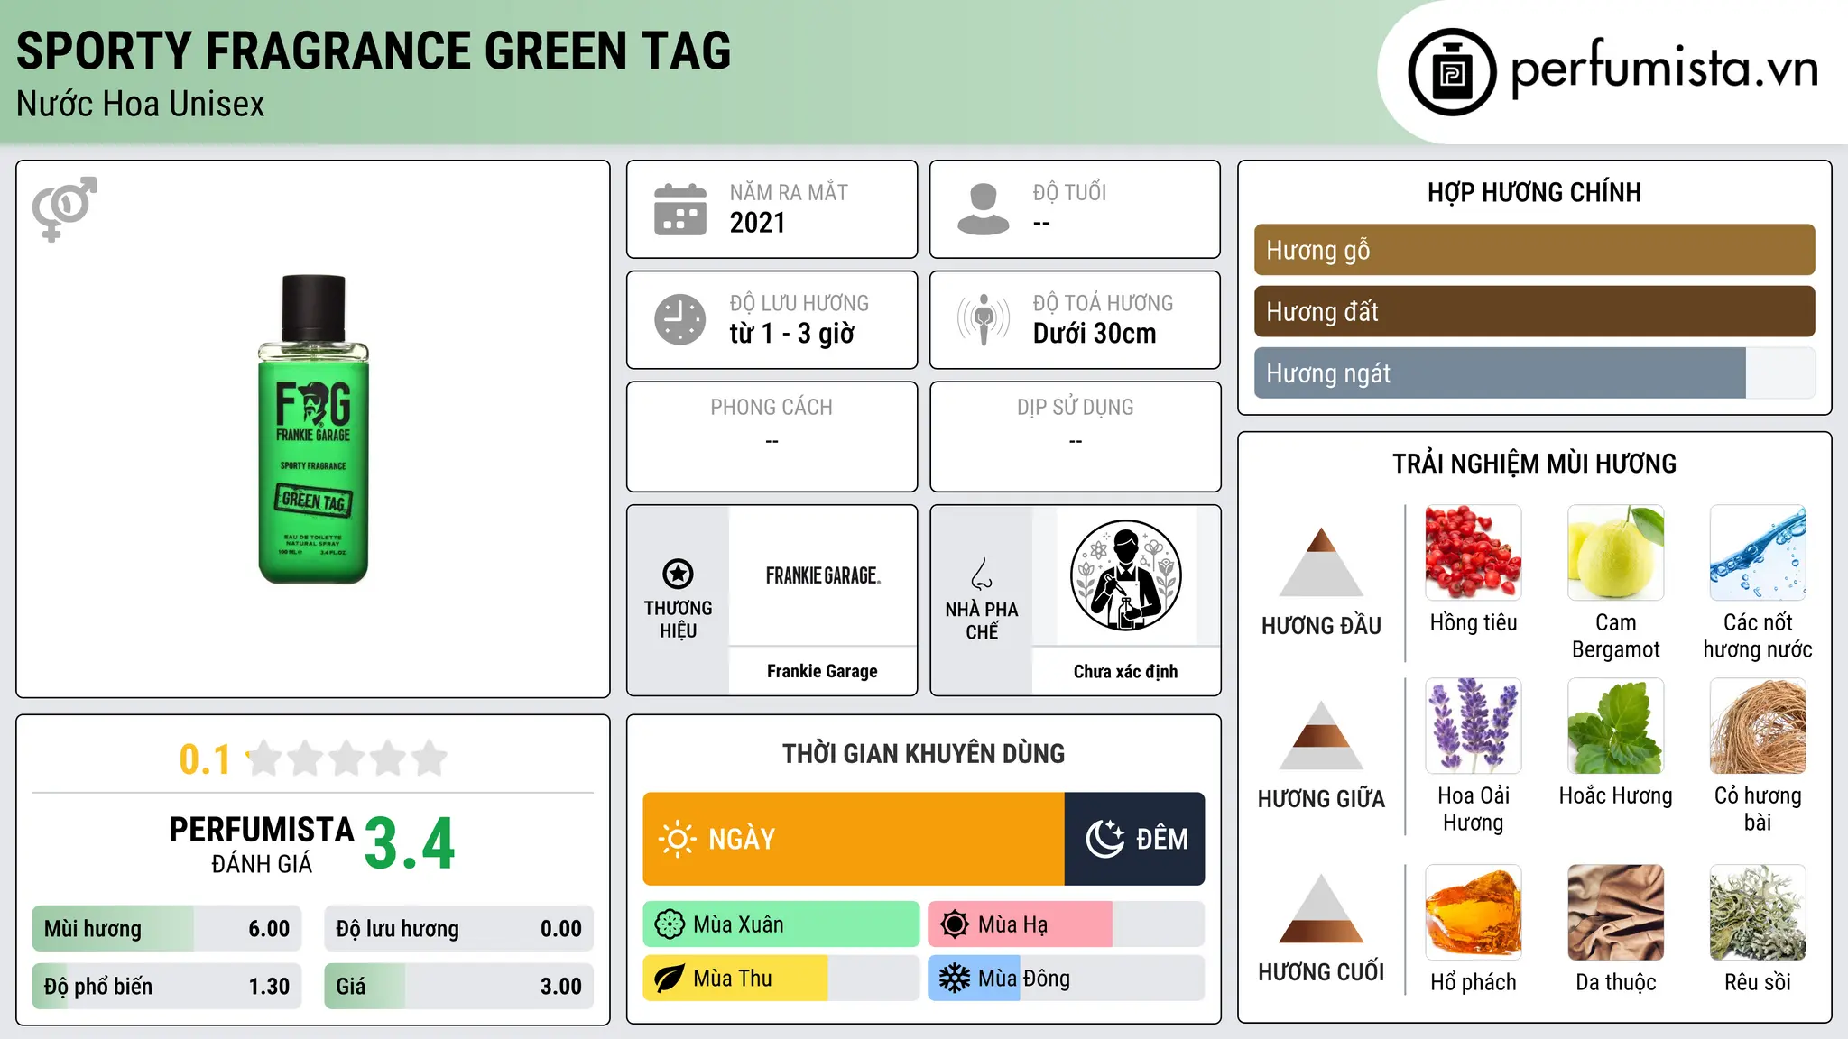
Task: Click the Hoa Oải Hương lavender image
Action: (x=1474, y=726)
